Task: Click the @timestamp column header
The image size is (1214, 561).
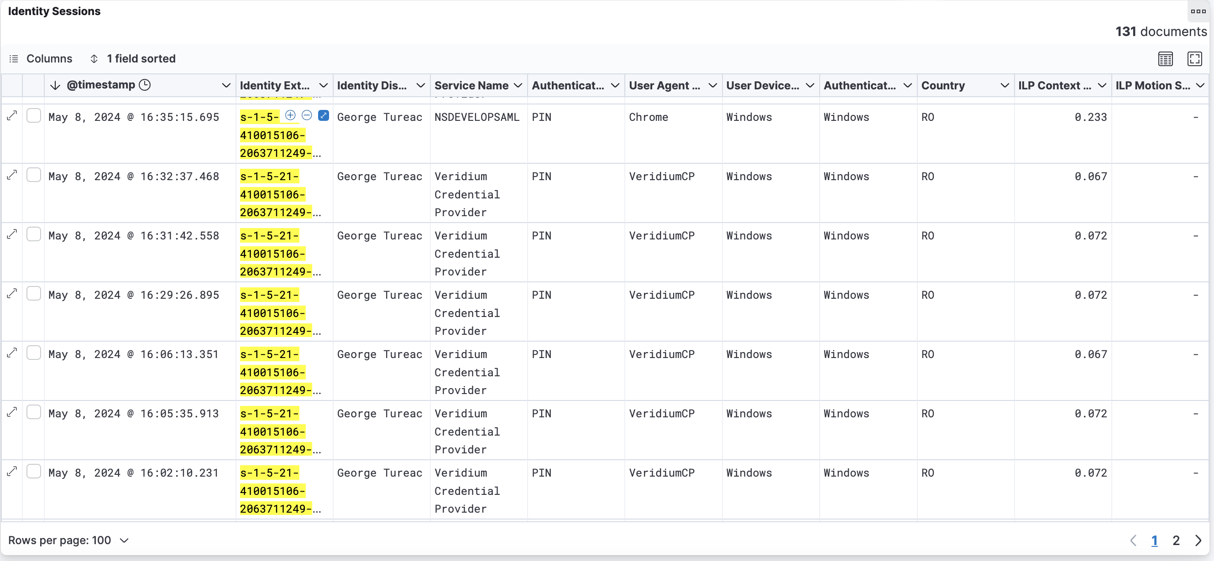Action: point(101,85)
